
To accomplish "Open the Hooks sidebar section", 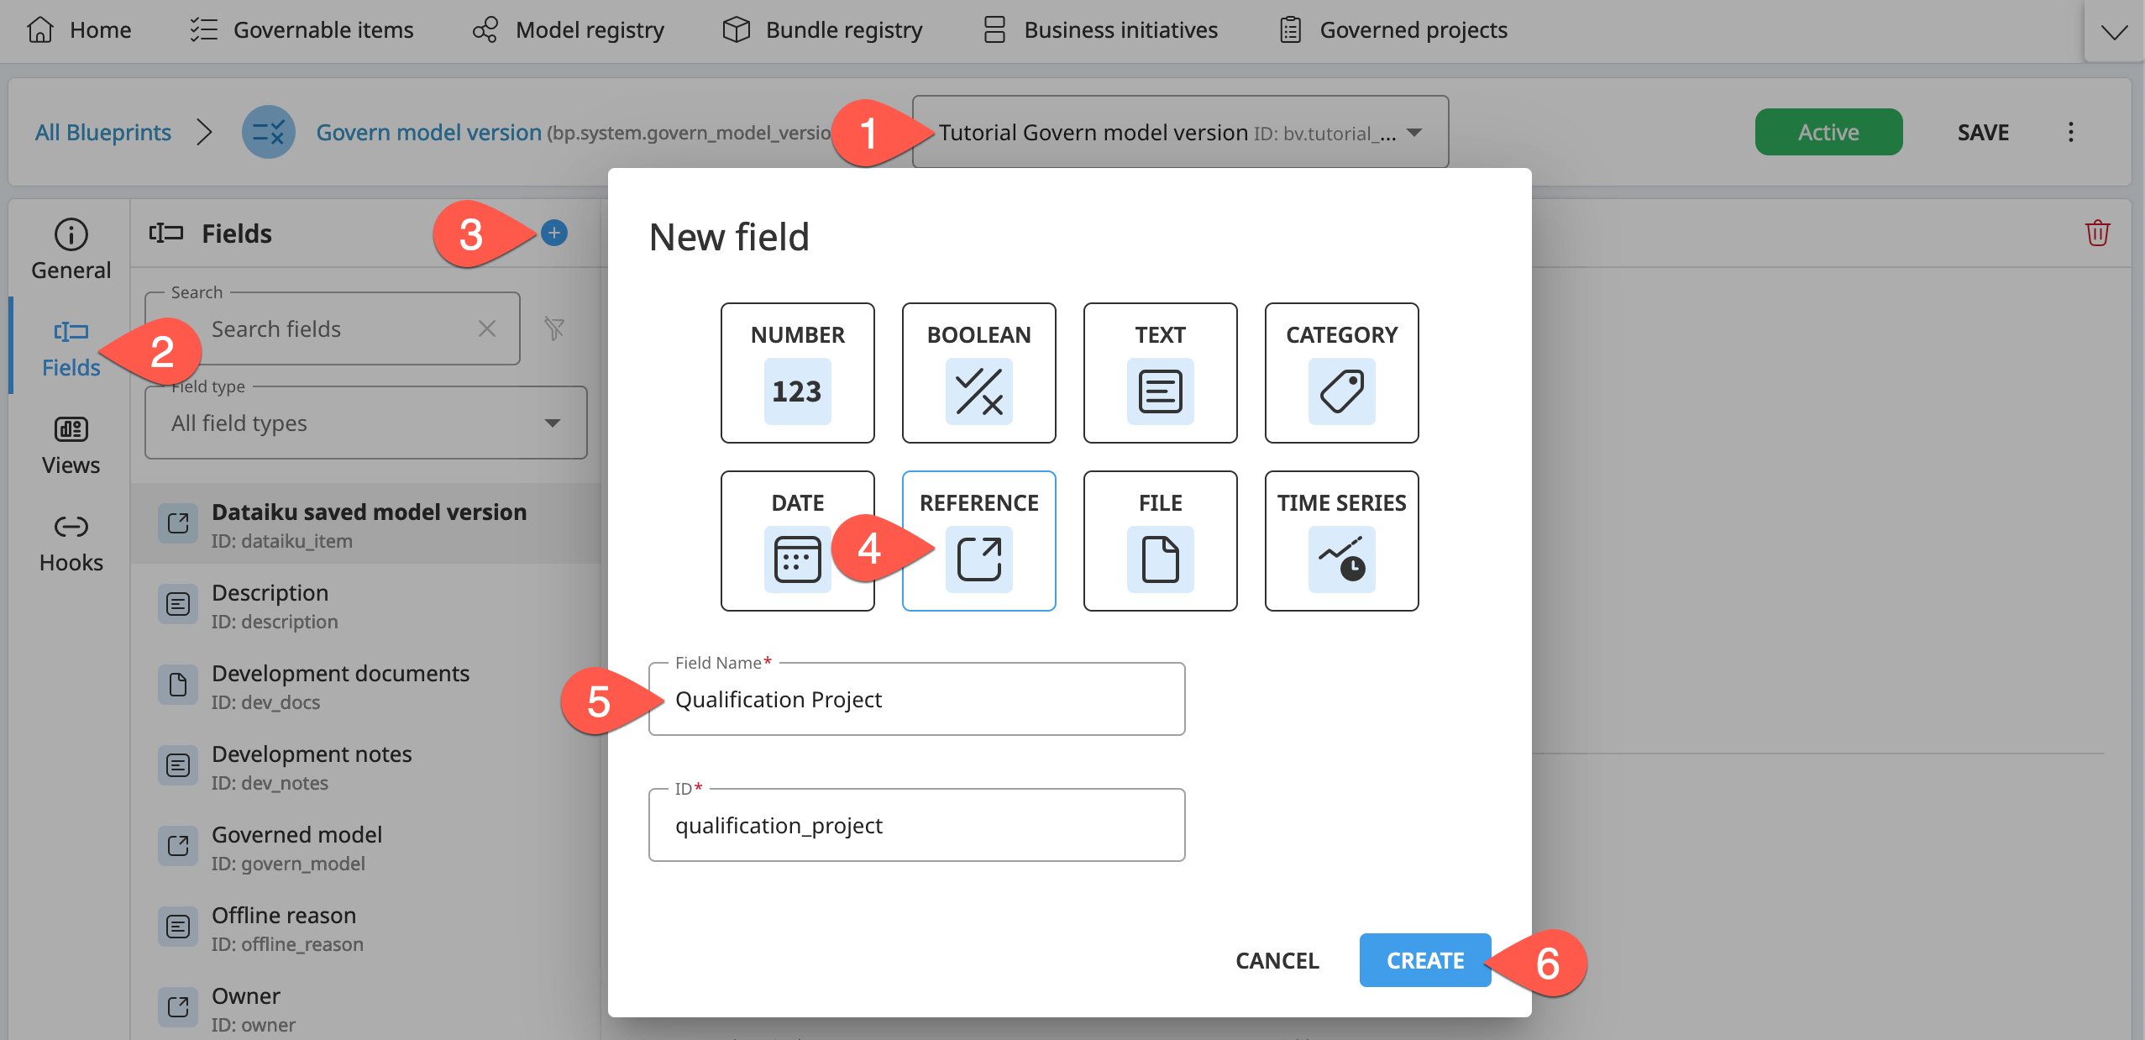I will point(71,543).
